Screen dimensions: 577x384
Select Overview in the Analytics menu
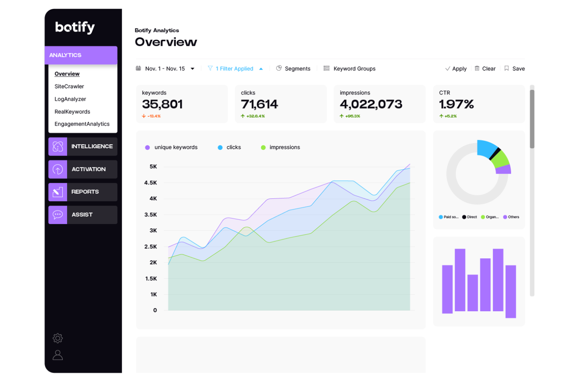(67, 74)
